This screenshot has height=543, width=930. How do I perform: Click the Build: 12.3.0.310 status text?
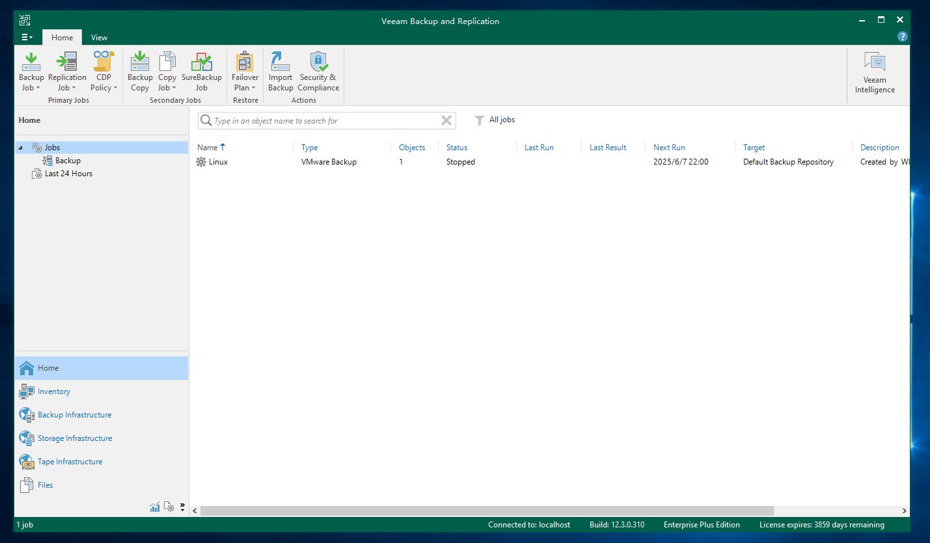pos(617,525)
